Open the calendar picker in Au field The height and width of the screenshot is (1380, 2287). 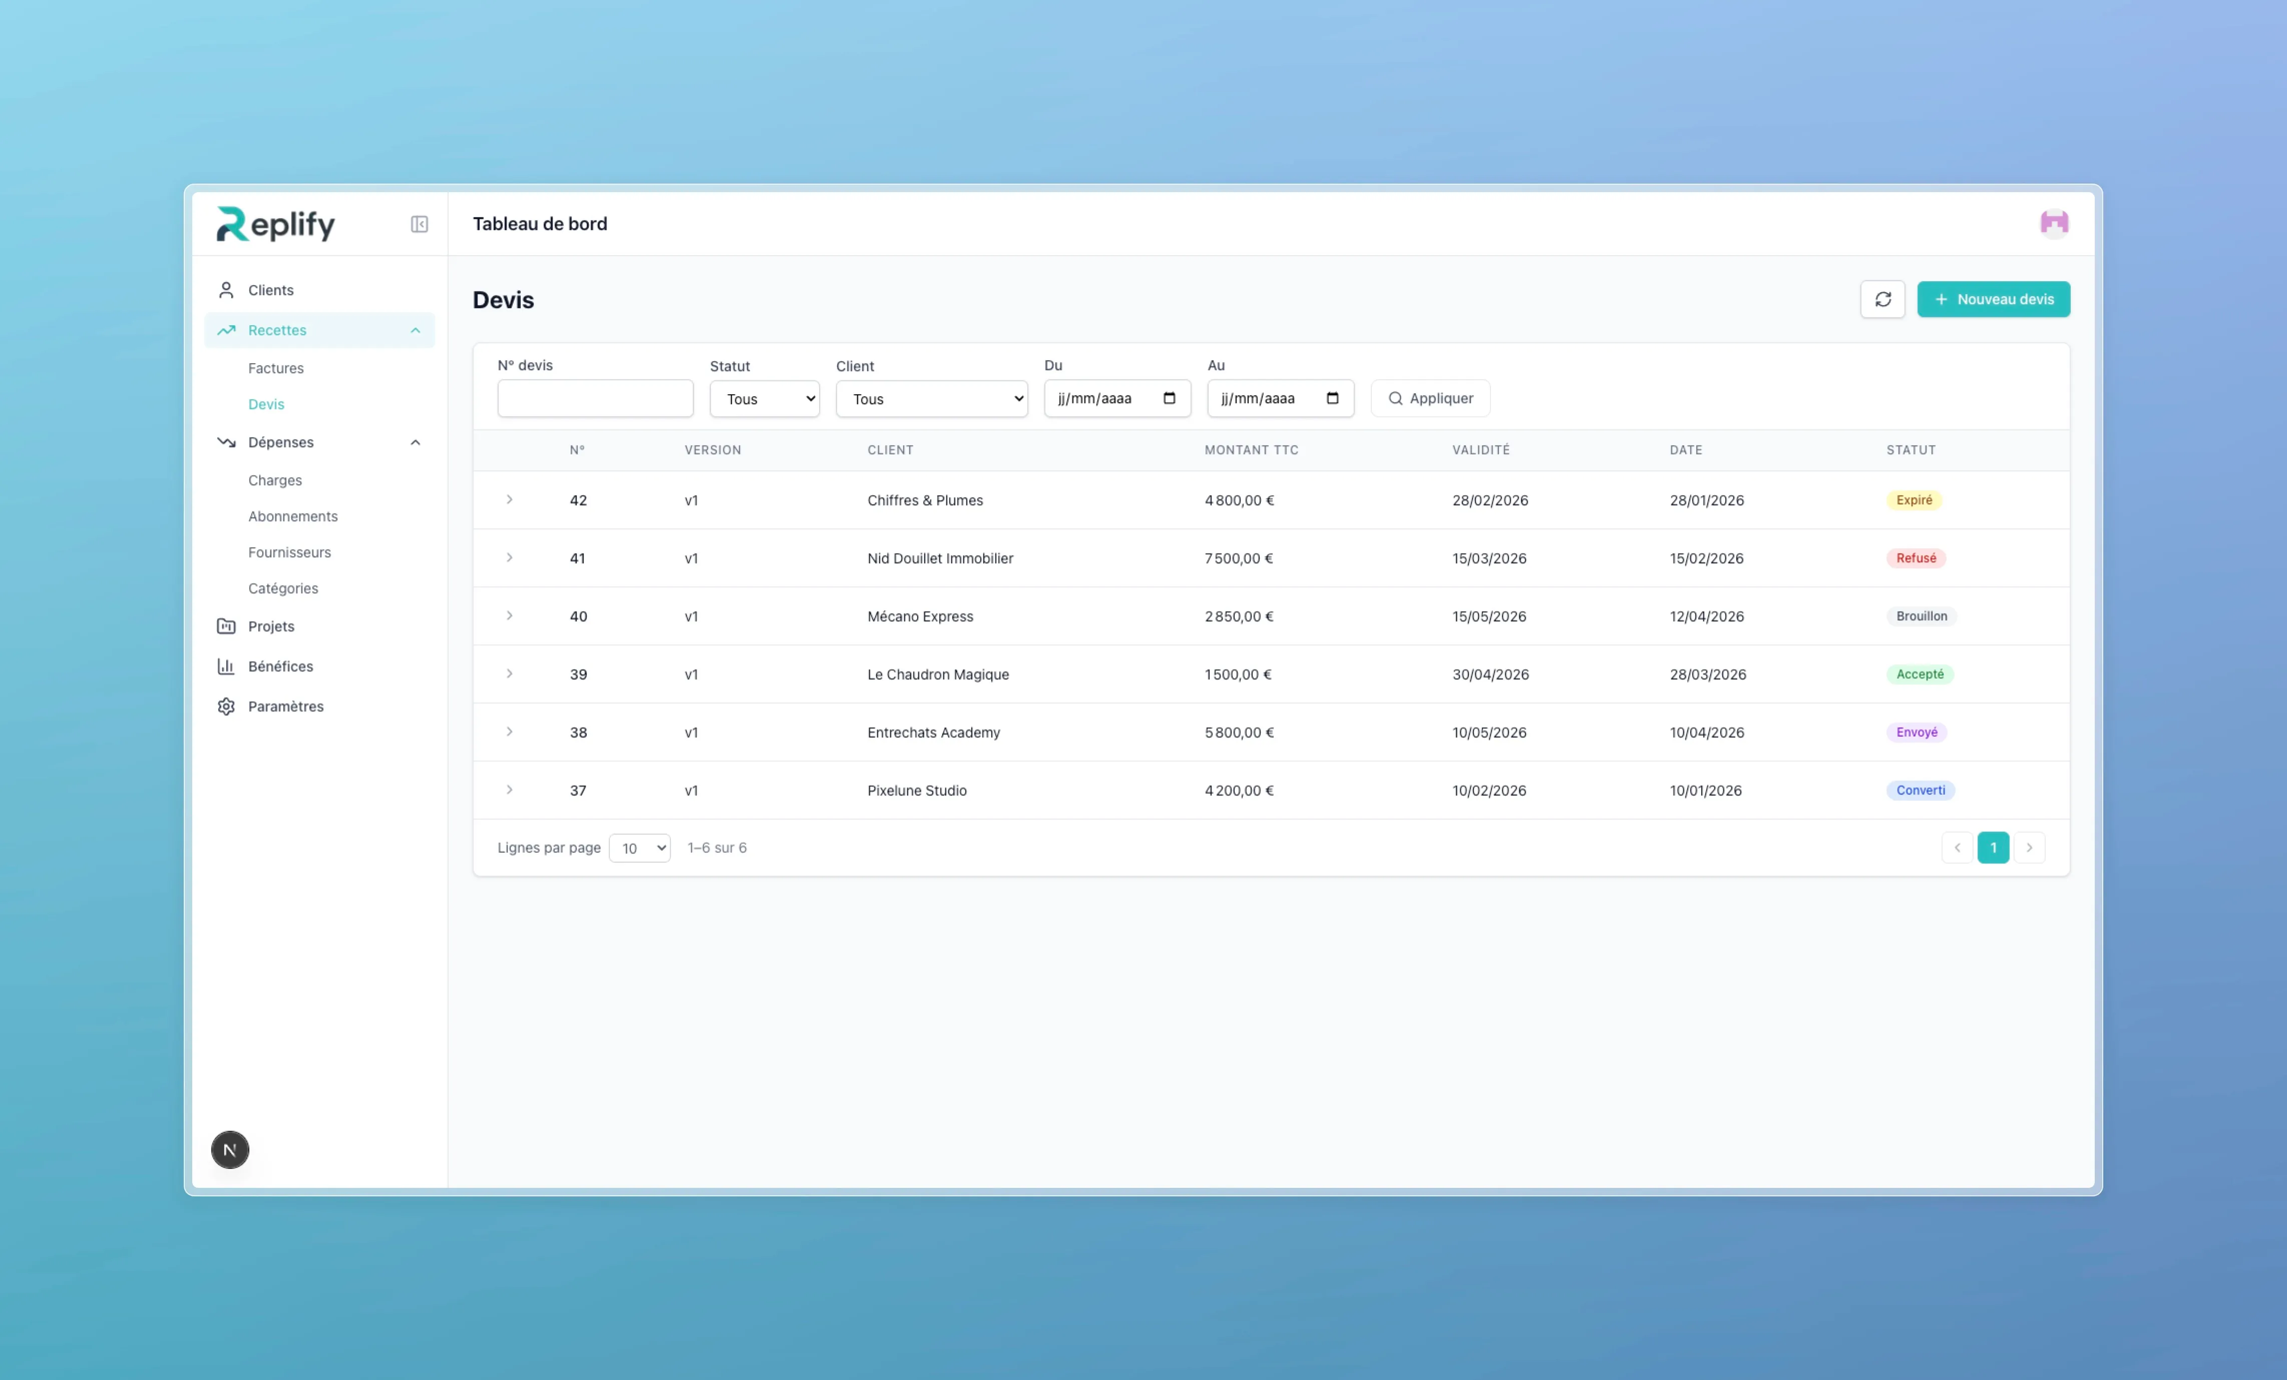point(1332,398)
